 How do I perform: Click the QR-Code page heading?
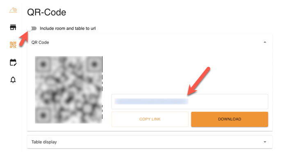(x=47, y=12)
